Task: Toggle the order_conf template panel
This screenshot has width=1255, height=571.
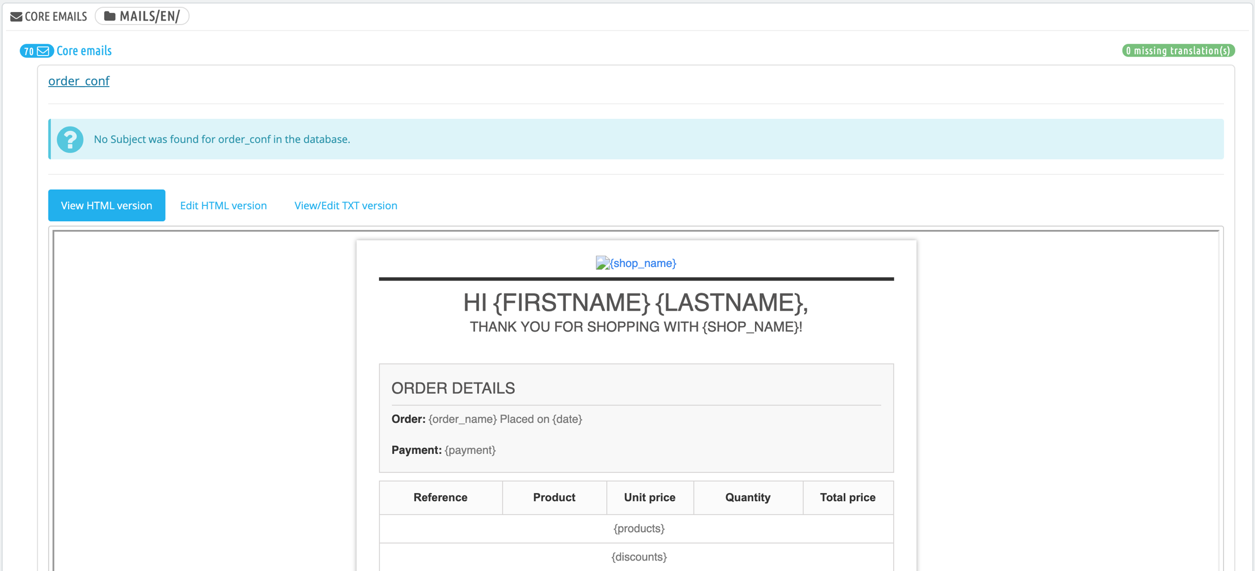Action: (x=79, y=81)
